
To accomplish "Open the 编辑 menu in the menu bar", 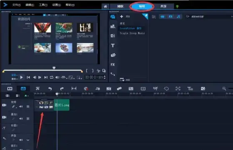I will (x=30, y=5).
